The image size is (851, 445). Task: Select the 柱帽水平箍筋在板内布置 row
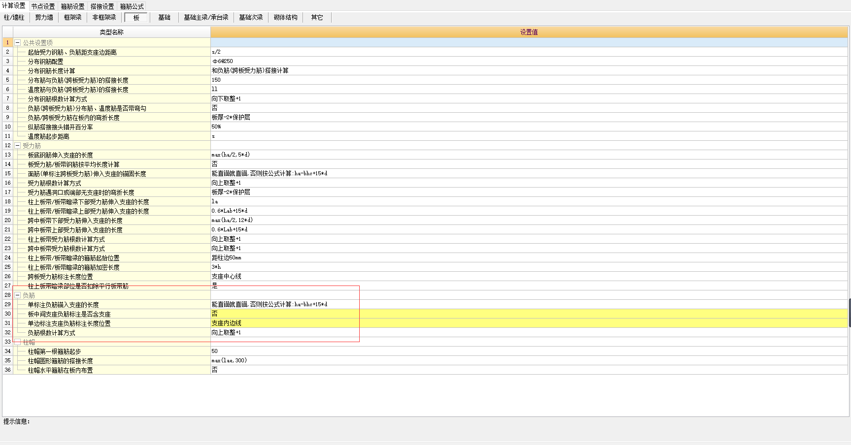point(112,370)
